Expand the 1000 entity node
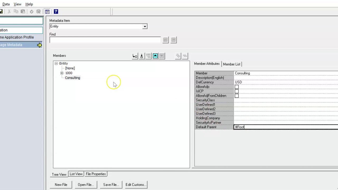This screenshot has height=190, width=338. 62,73
